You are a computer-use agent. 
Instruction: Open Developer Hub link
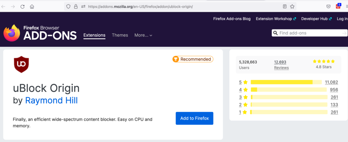pyautogui.click(x=316, y=19)
